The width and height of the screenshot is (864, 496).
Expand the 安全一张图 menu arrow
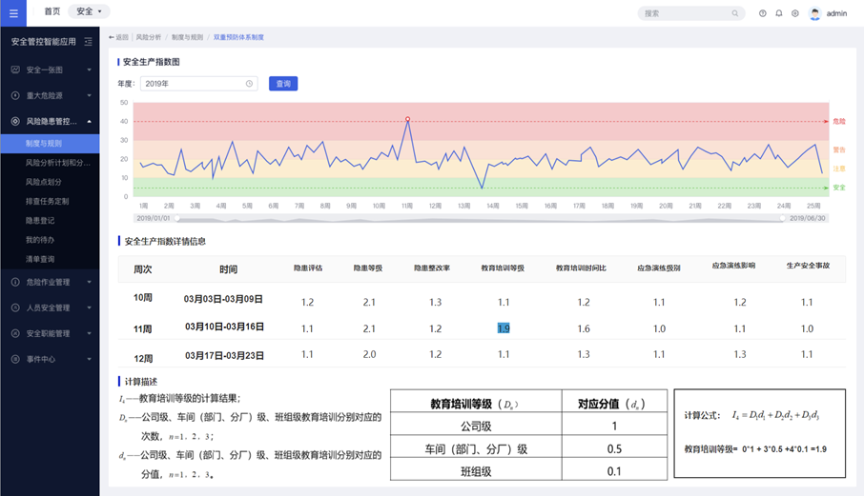(x=90, y=69)
